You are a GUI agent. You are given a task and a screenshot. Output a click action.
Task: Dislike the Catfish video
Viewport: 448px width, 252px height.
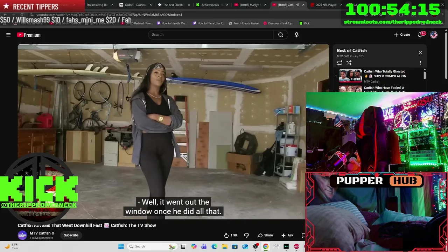tap(246, 235)
